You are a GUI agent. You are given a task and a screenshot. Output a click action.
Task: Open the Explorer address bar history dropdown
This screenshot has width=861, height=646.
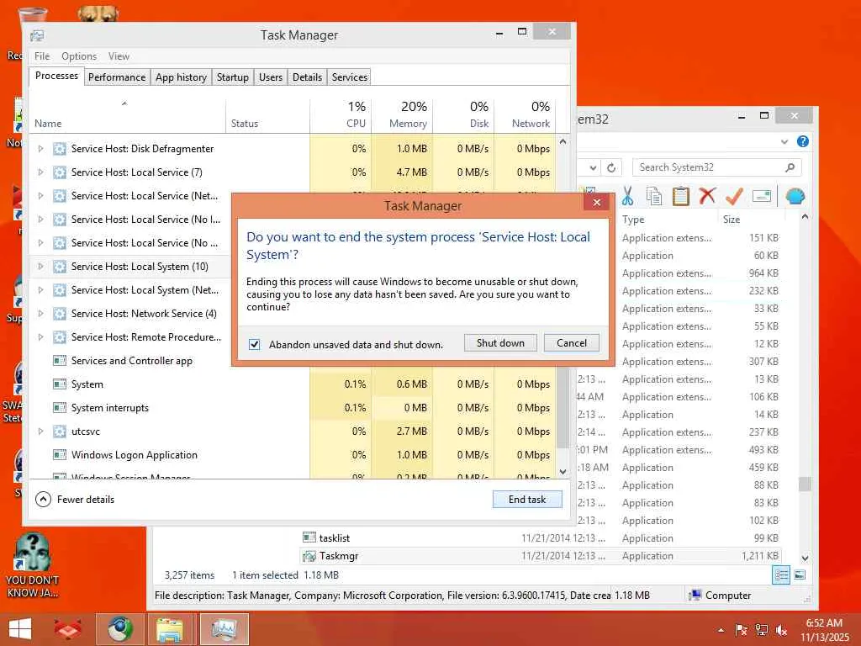point(593,167)
